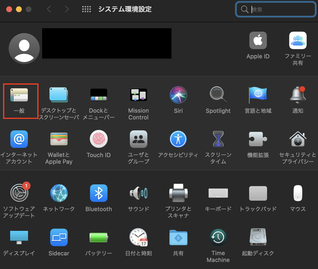This screenshot has height=269, width=318.
Task: Click the back navigation chevron
Action: pos(48,9)
